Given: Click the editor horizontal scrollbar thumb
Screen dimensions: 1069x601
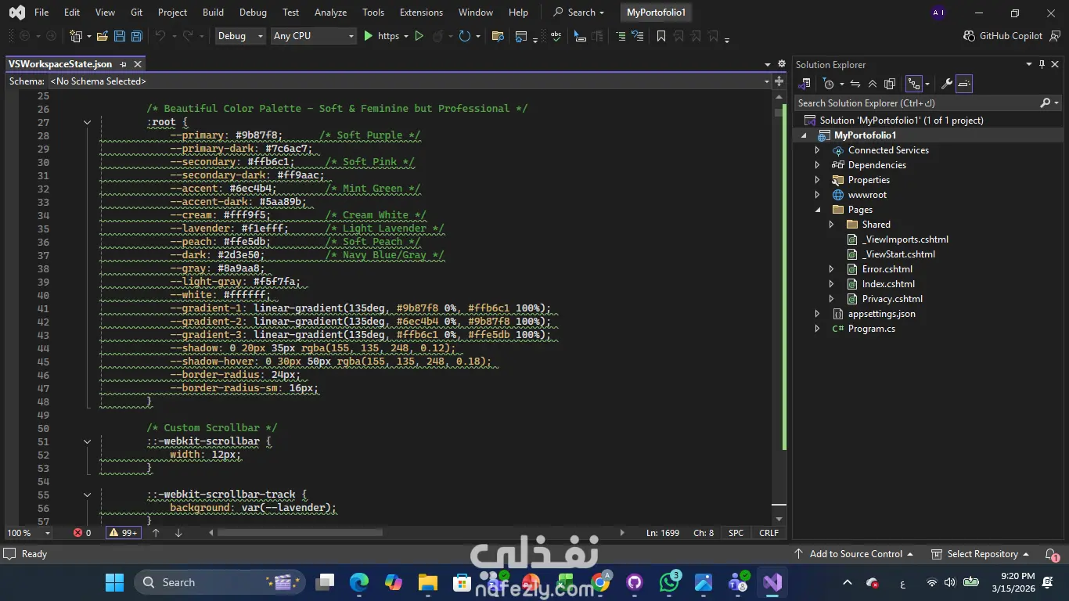Looking at the screenshot, I should pos(300,533).
